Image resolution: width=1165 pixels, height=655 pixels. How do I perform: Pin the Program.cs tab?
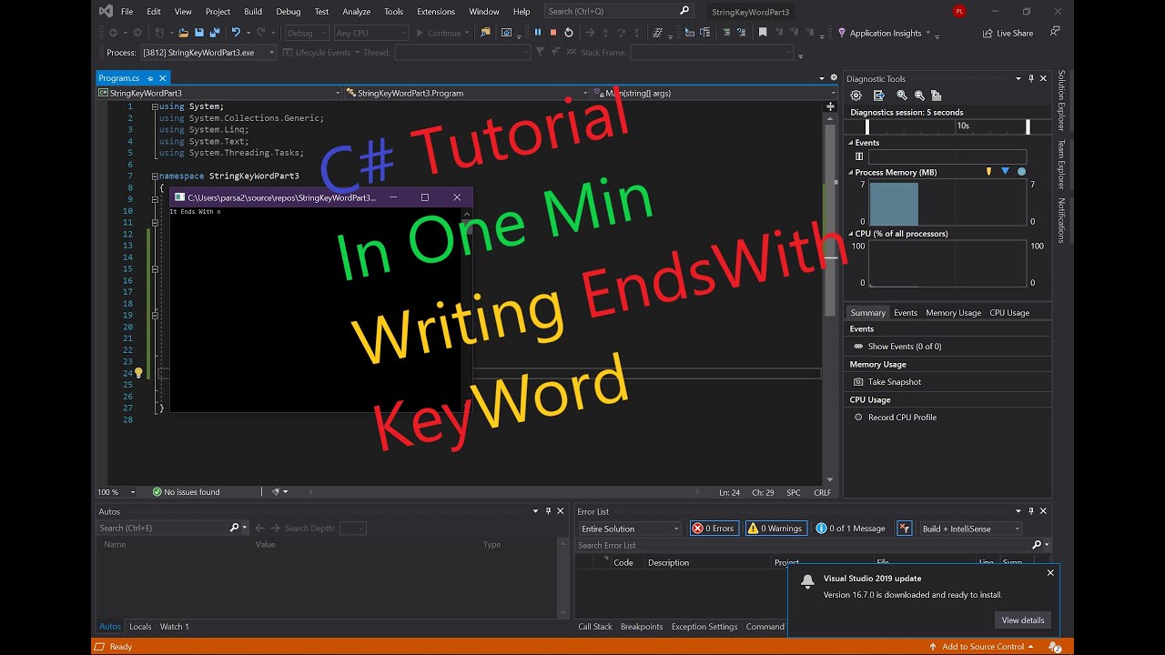[x=151, y=78]
